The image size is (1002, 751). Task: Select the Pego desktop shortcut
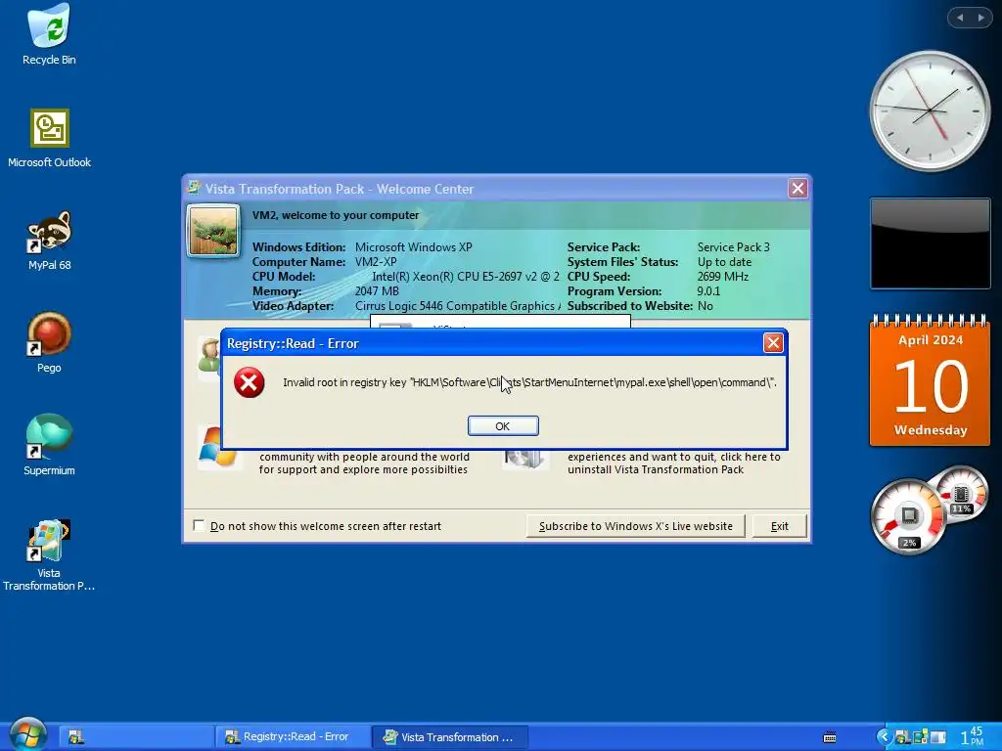click(49, 343)
